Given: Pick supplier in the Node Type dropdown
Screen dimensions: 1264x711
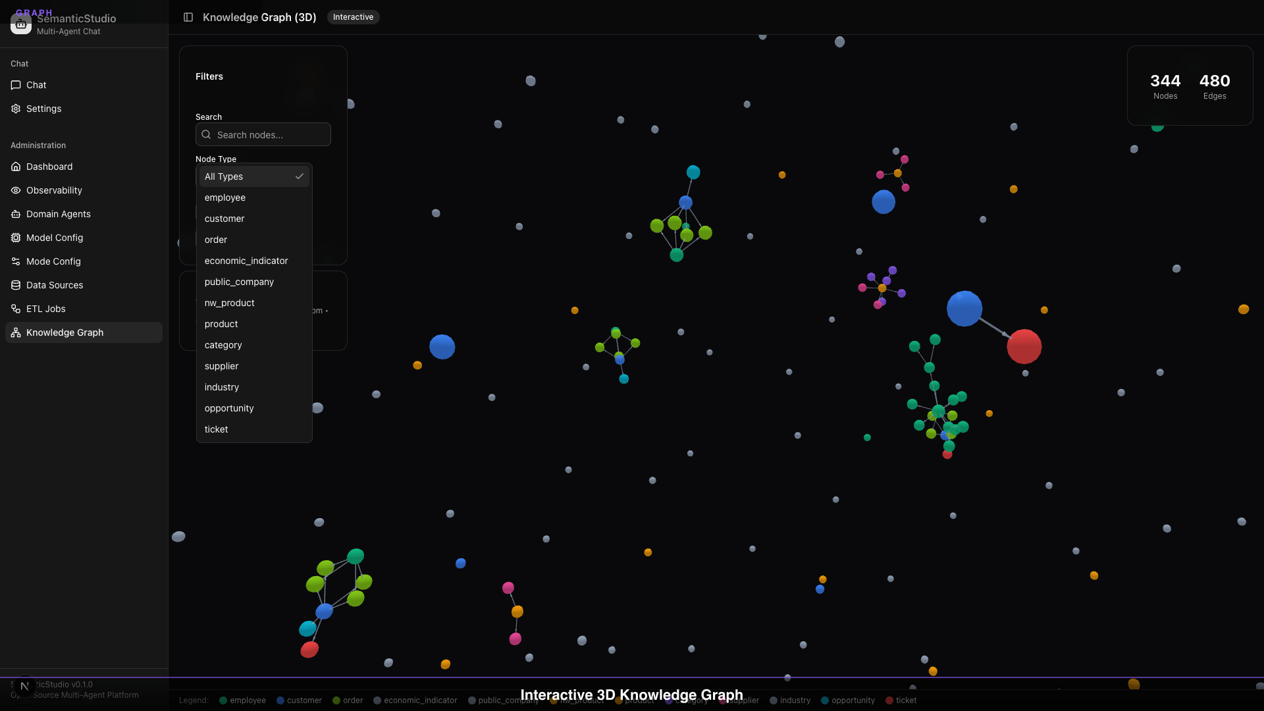Looking at the screenshot, I should click(221, 366).
